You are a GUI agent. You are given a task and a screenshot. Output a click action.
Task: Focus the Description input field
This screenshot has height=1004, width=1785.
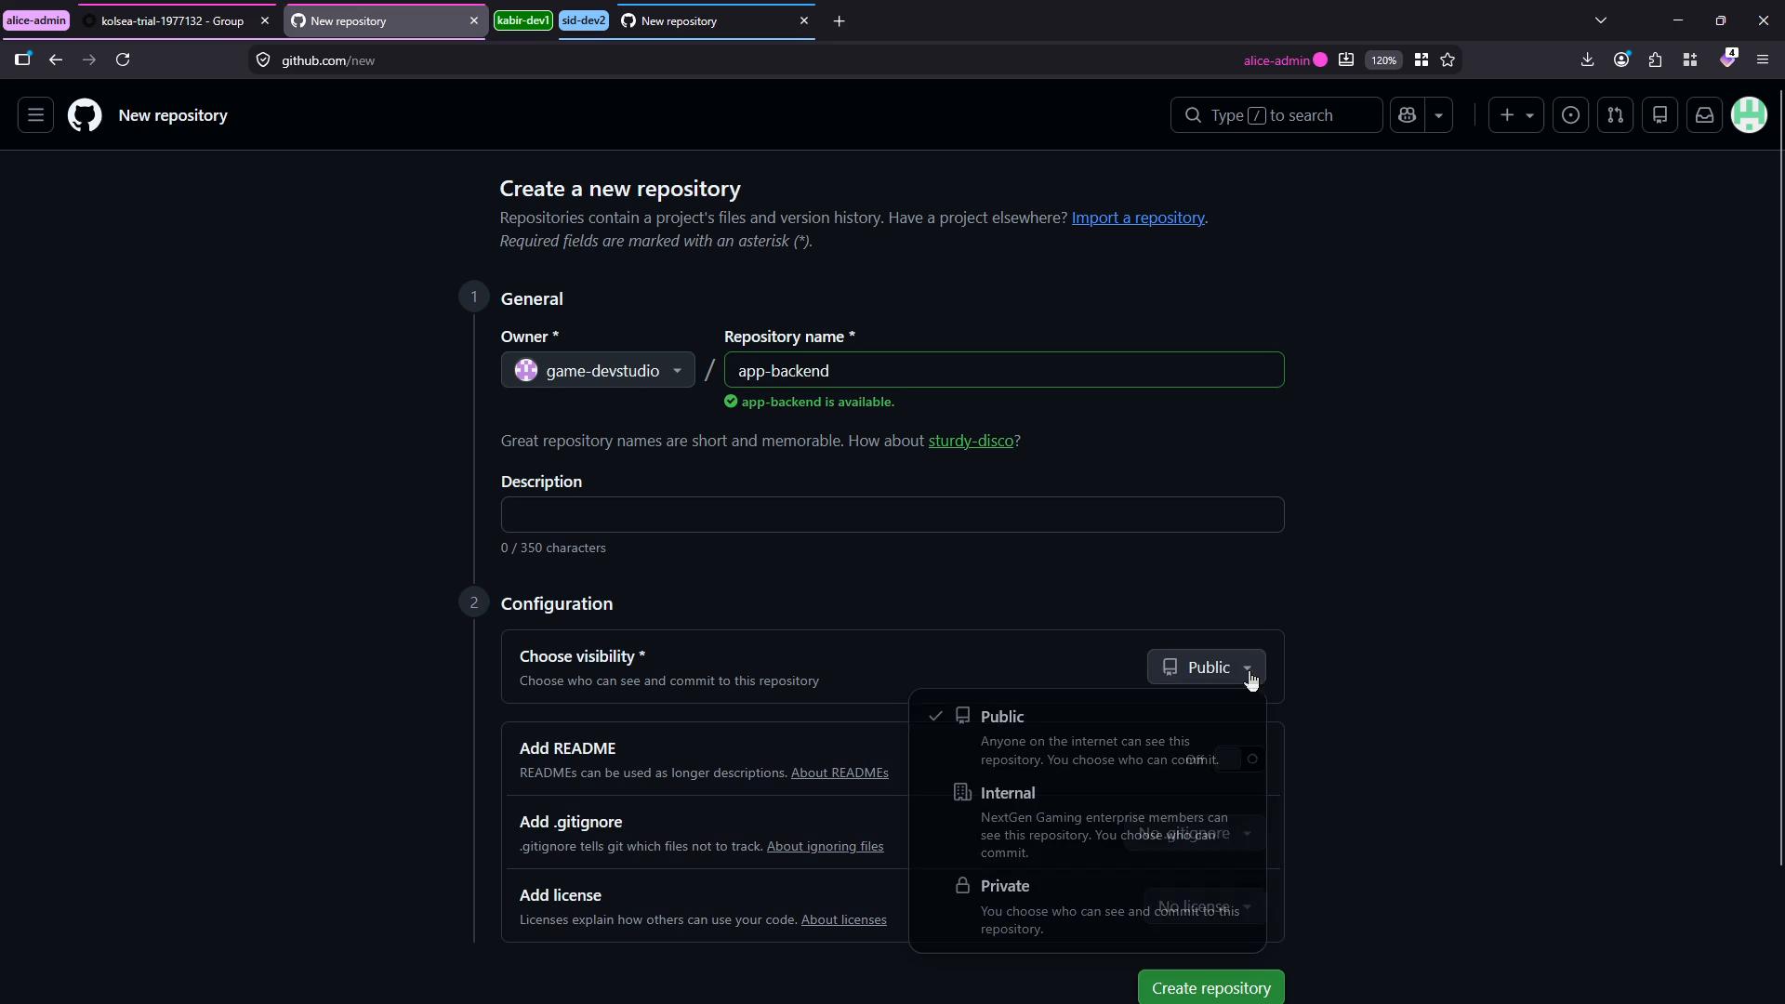[x=892, y=514]
